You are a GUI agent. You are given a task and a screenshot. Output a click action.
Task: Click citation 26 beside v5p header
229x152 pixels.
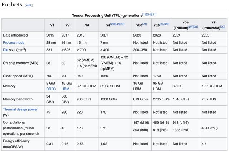pyautogui.click(x=167, y=23)
